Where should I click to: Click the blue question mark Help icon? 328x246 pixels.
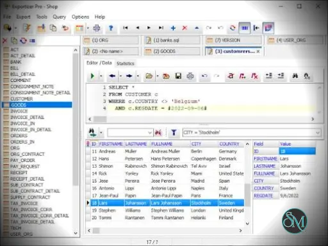pyautogui.click(x=111, y=28)
